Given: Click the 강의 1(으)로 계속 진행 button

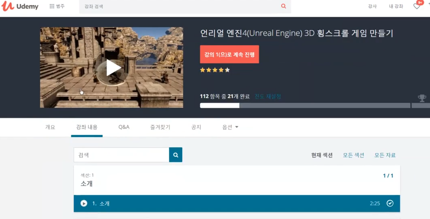Looking at the screenshot, I should coord(229,54).
